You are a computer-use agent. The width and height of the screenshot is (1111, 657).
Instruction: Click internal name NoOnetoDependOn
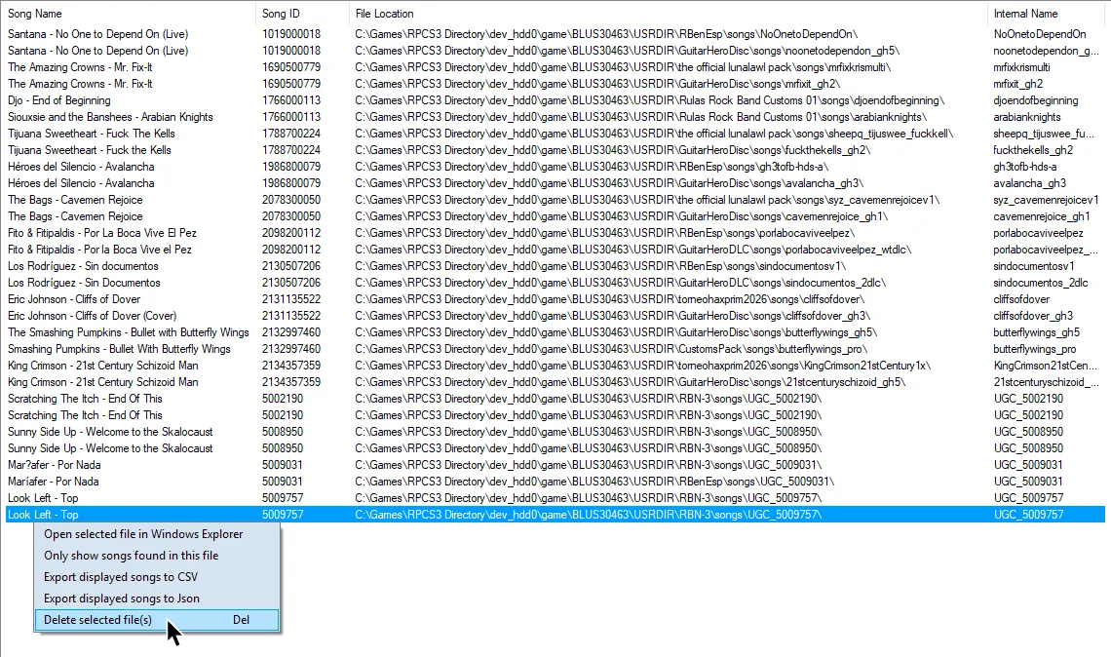pyautogui.click(x=1040, y=34)
